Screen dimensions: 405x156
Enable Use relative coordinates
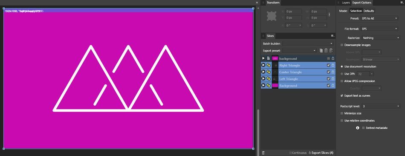tap(342, 121)
